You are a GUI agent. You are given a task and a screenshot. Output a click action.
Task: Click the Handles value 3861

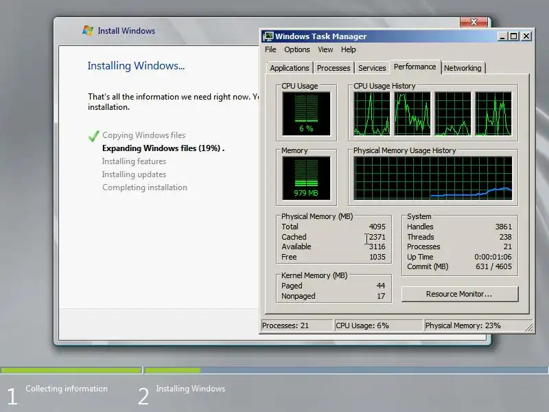503,227
